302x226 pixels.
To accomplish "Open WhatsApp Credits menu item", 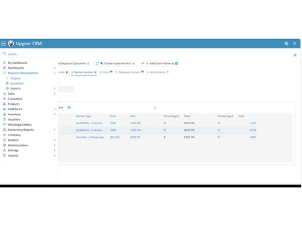I will pos(19,125).
